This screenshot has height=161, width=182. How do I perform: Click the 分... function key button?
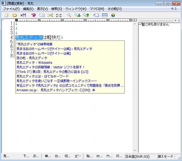pos(58,156)
